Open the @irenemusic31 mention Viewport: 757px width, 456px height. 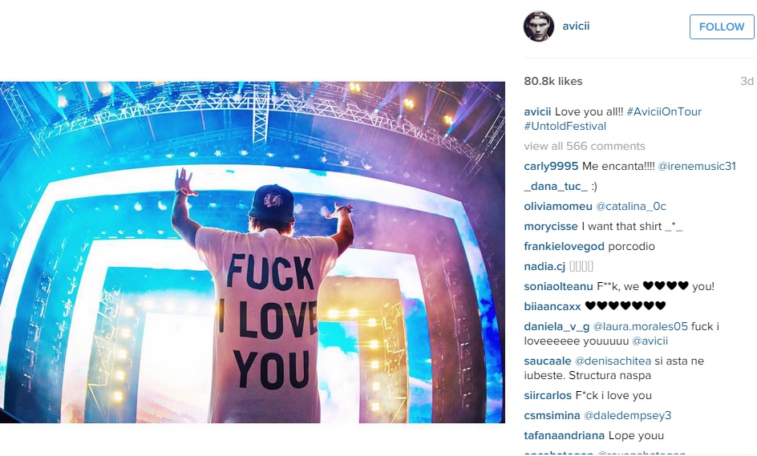coord(697,166)
